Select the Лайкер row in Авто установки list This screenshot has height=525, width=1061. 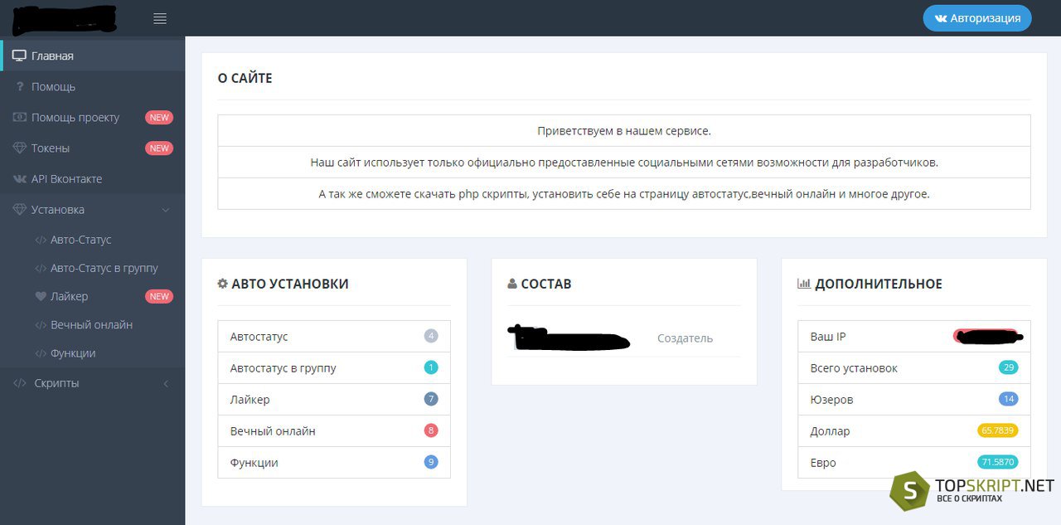click(334, 400)
